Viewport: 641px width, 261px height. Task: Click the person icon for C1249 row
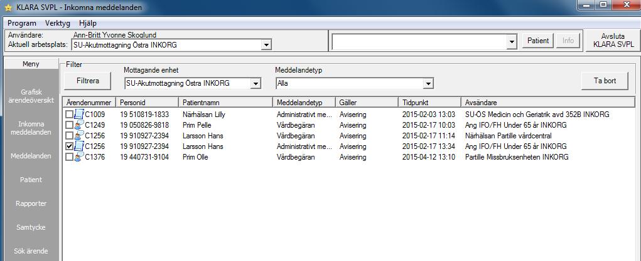coord(79,125)
